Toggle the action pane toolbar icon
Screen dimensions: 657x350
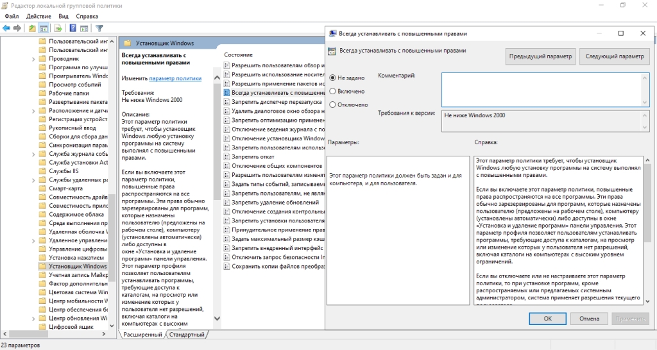coord(84,28)
